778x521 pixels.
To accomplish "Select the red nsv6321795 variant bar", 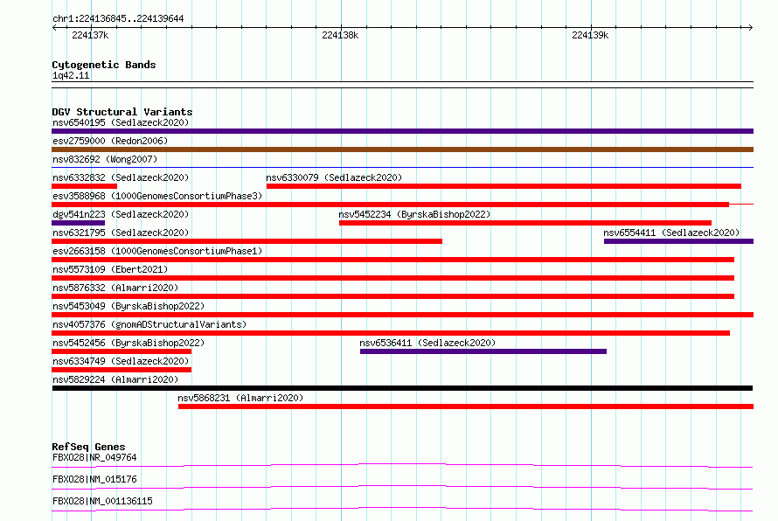I will tap(247, 241).
